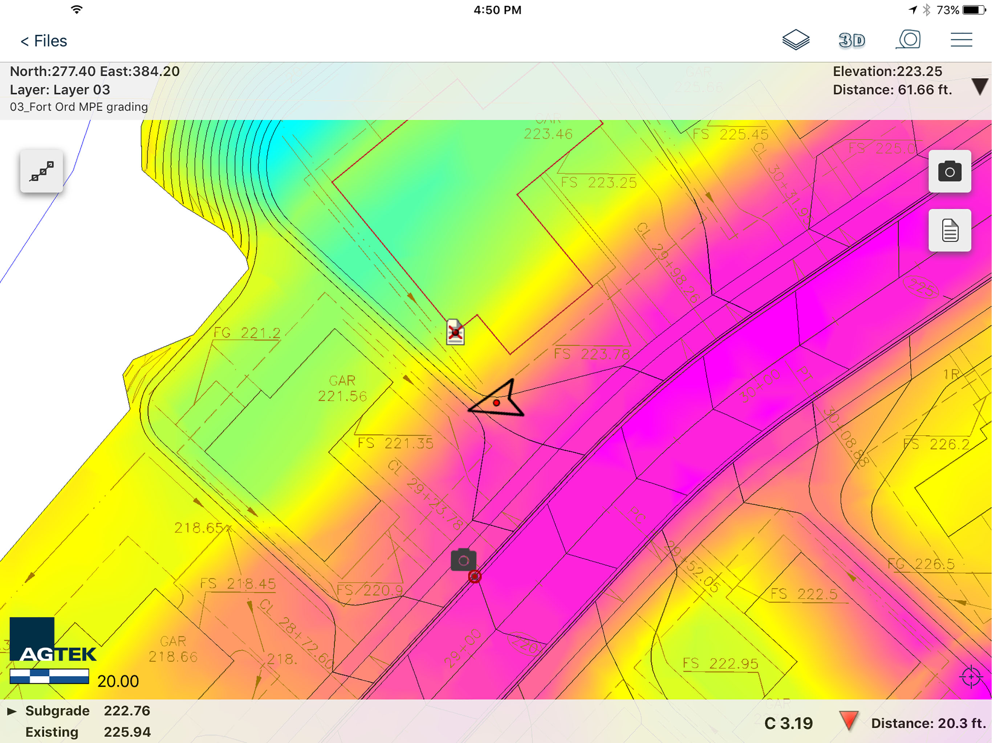Image resolution: width=992 pixels, height=743 pixels.
Task: Tap the 'GAR 221.56' map label
Action: (x=342, y=388)
